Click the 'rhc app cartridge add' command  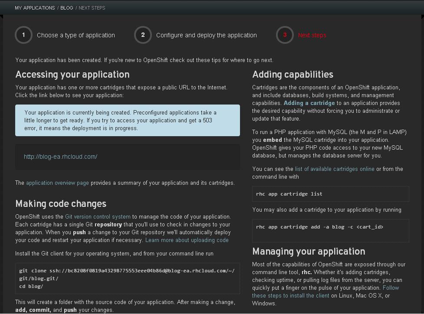click(x=319, y=227)
